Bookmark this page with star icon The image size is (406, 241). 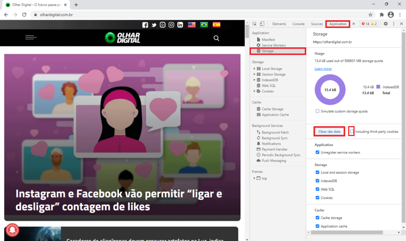coord(370,15)
